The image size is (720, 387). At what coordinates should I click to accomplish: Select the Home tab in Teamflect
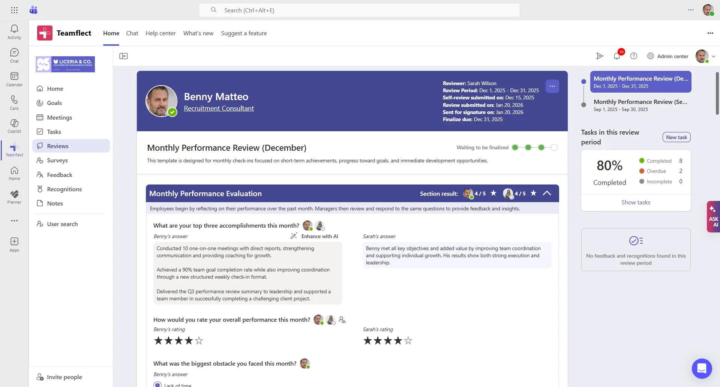[111, 33]
